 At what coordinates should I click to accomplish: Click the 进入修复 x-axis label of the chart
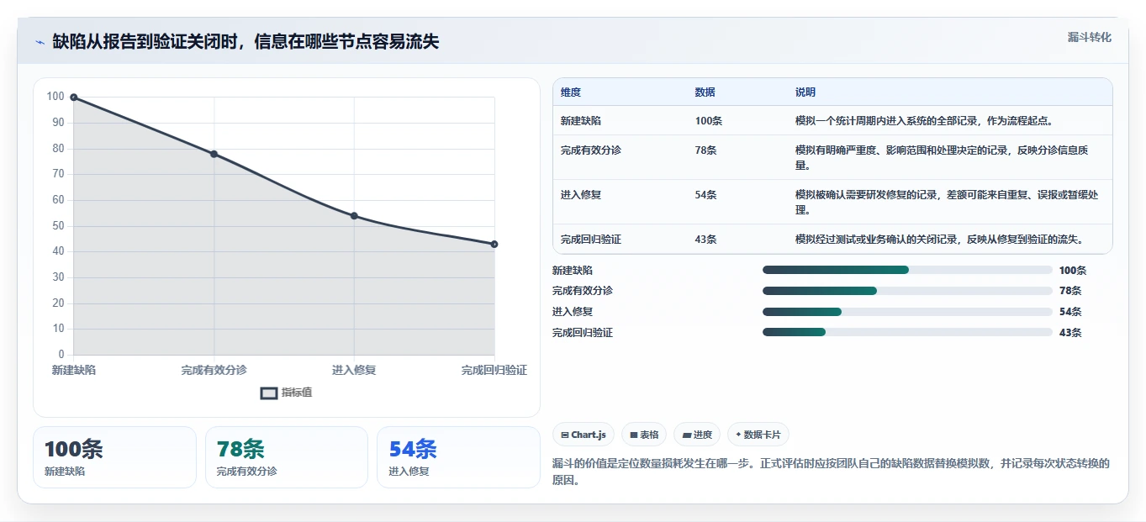(354, 370)
